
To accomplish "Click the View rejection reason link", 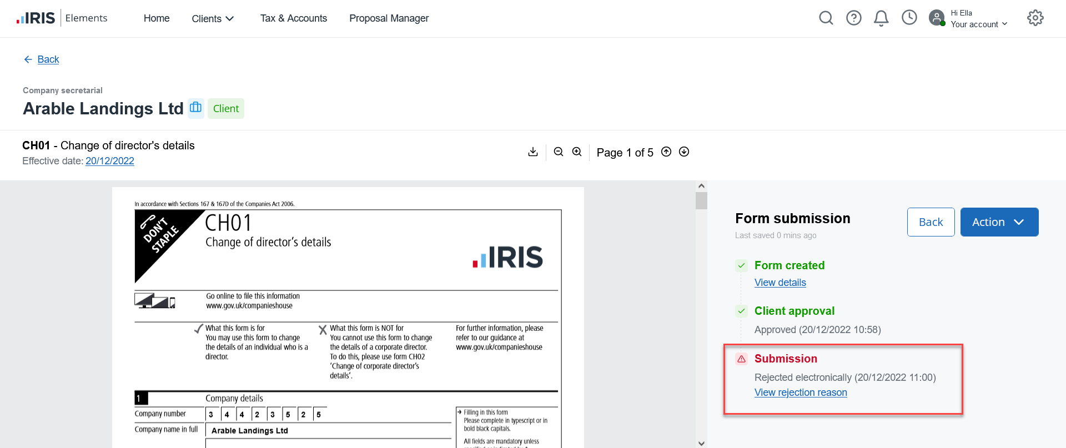I will (800, 392).
